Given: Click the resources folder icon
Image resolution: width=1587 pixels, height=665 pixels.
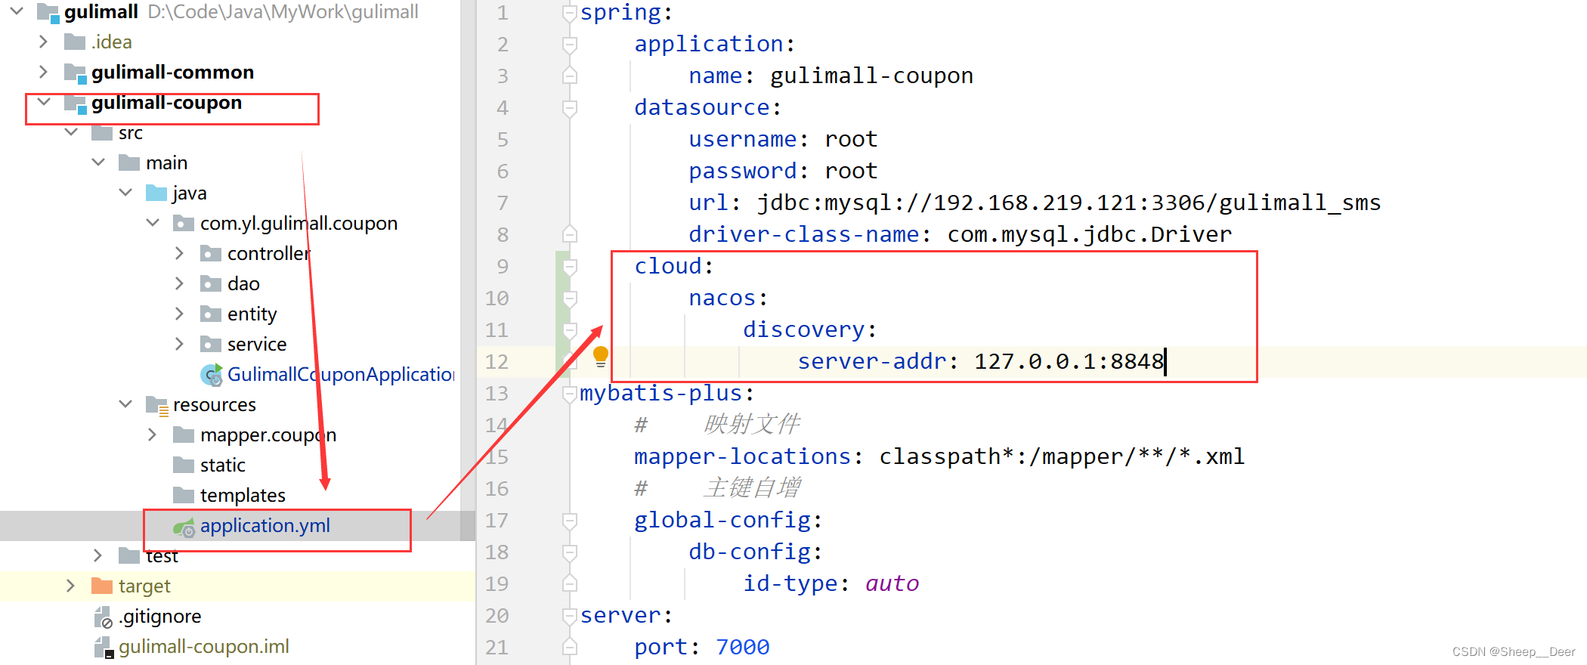Looking at the screenshot, I should 156,405.
